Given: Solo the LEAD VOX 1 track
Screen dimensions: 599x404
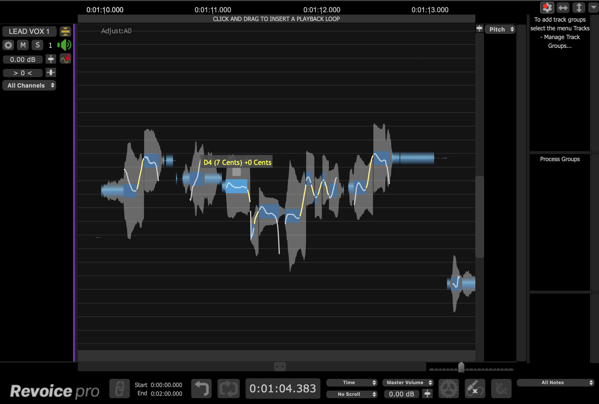Looking at the screenshot, I should (37, 45).
